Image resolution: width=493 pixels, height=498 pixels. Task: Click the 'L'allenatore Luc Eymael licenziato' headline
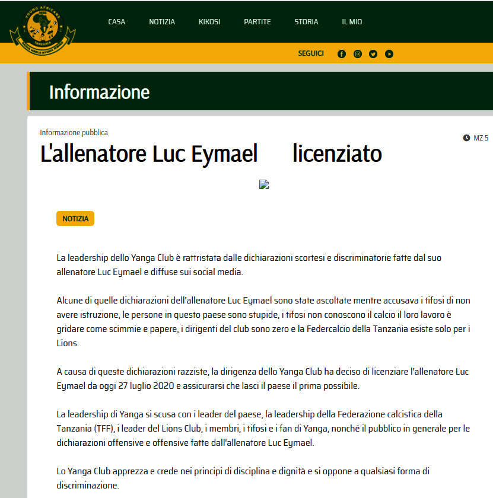pyautogui.click(x=211, y=154)
